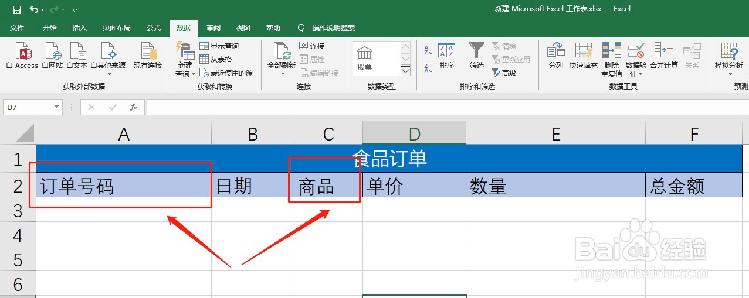Switch to the 帮助 ribbon tab
The height and width of the screenshot is (298, 749).
click(x=273, y=28)
